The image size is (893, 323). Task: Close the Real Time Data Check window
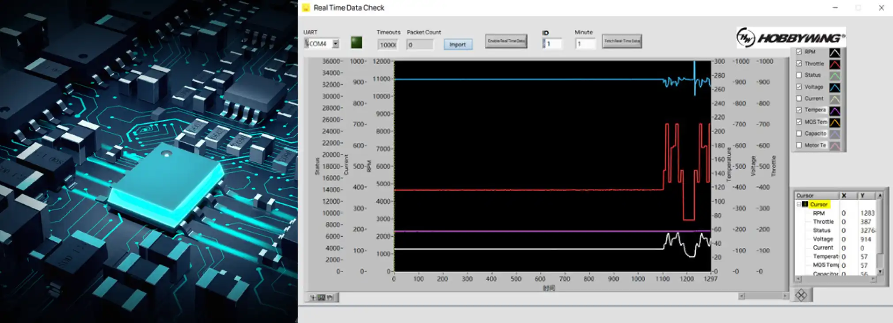[881, 8]
